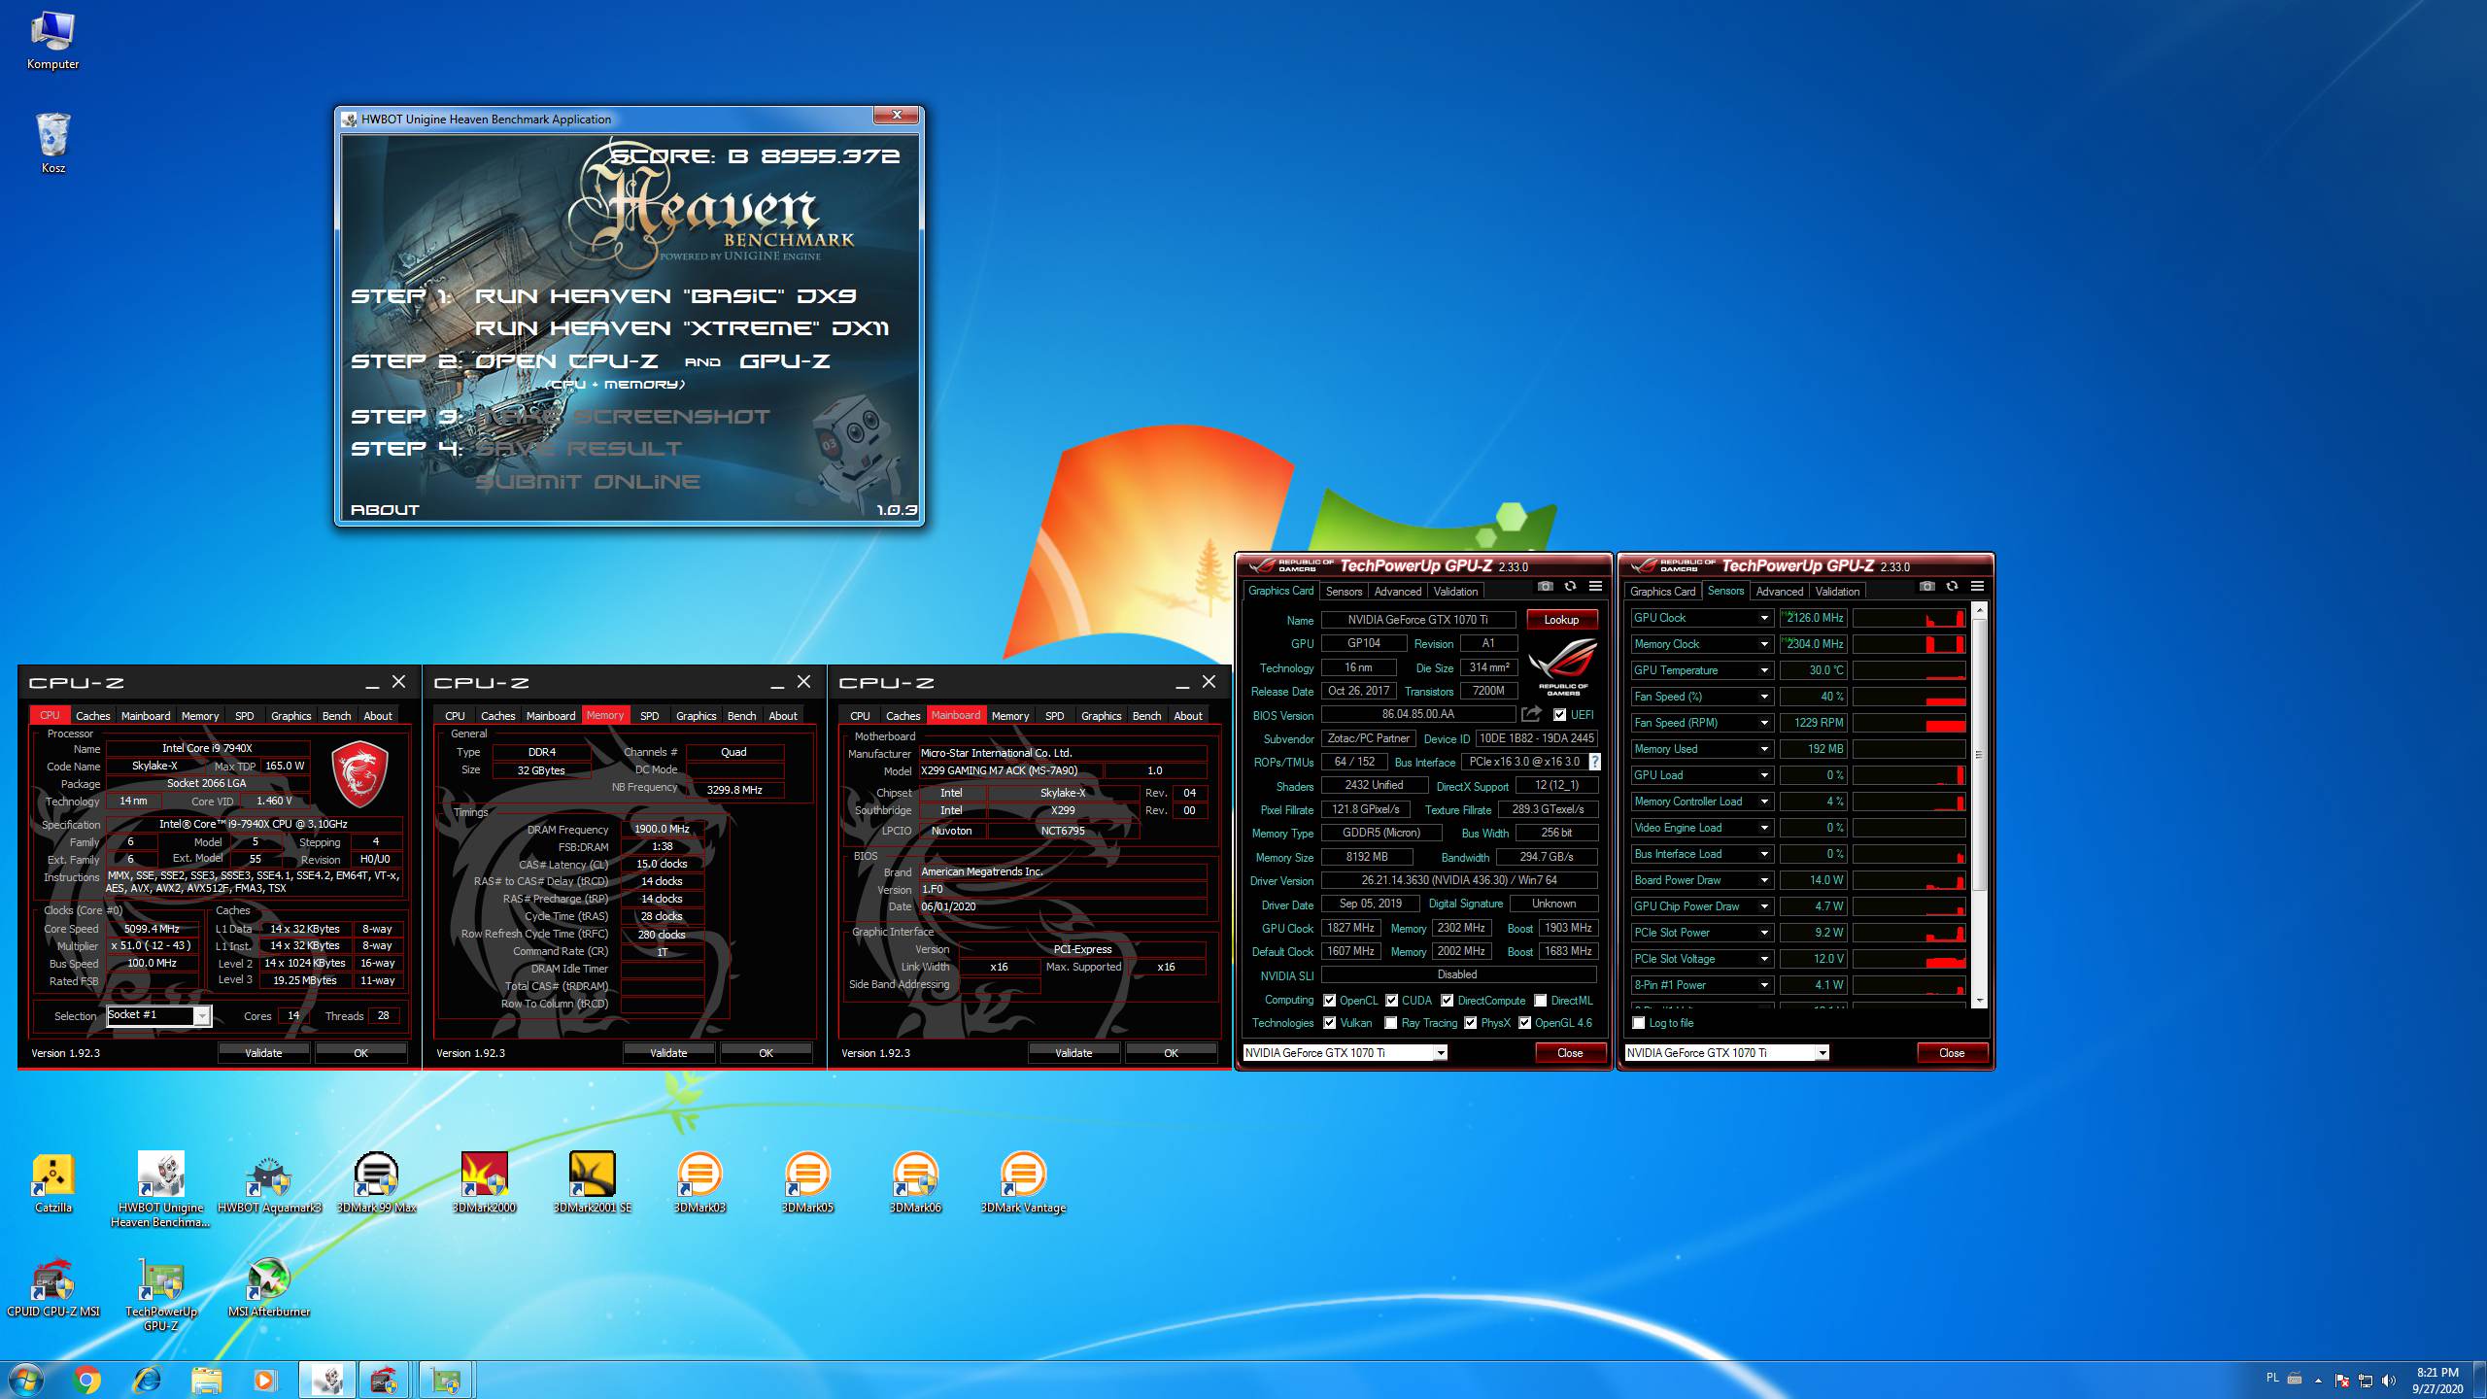Open the Komputer desktop icon

52,40
